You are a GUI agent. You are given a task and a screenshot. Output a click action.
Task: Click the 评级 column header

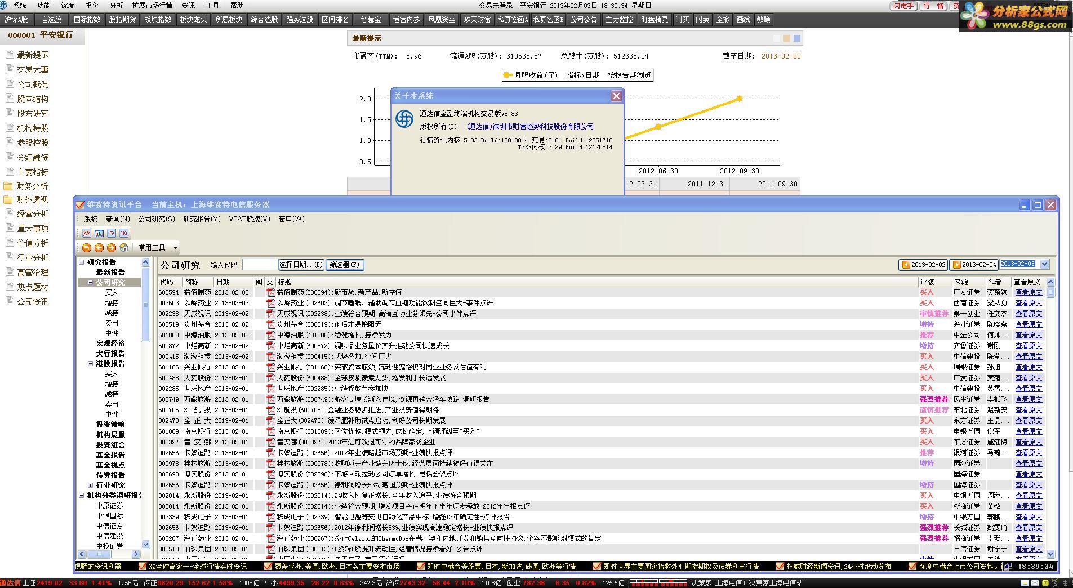pos(934,282)
